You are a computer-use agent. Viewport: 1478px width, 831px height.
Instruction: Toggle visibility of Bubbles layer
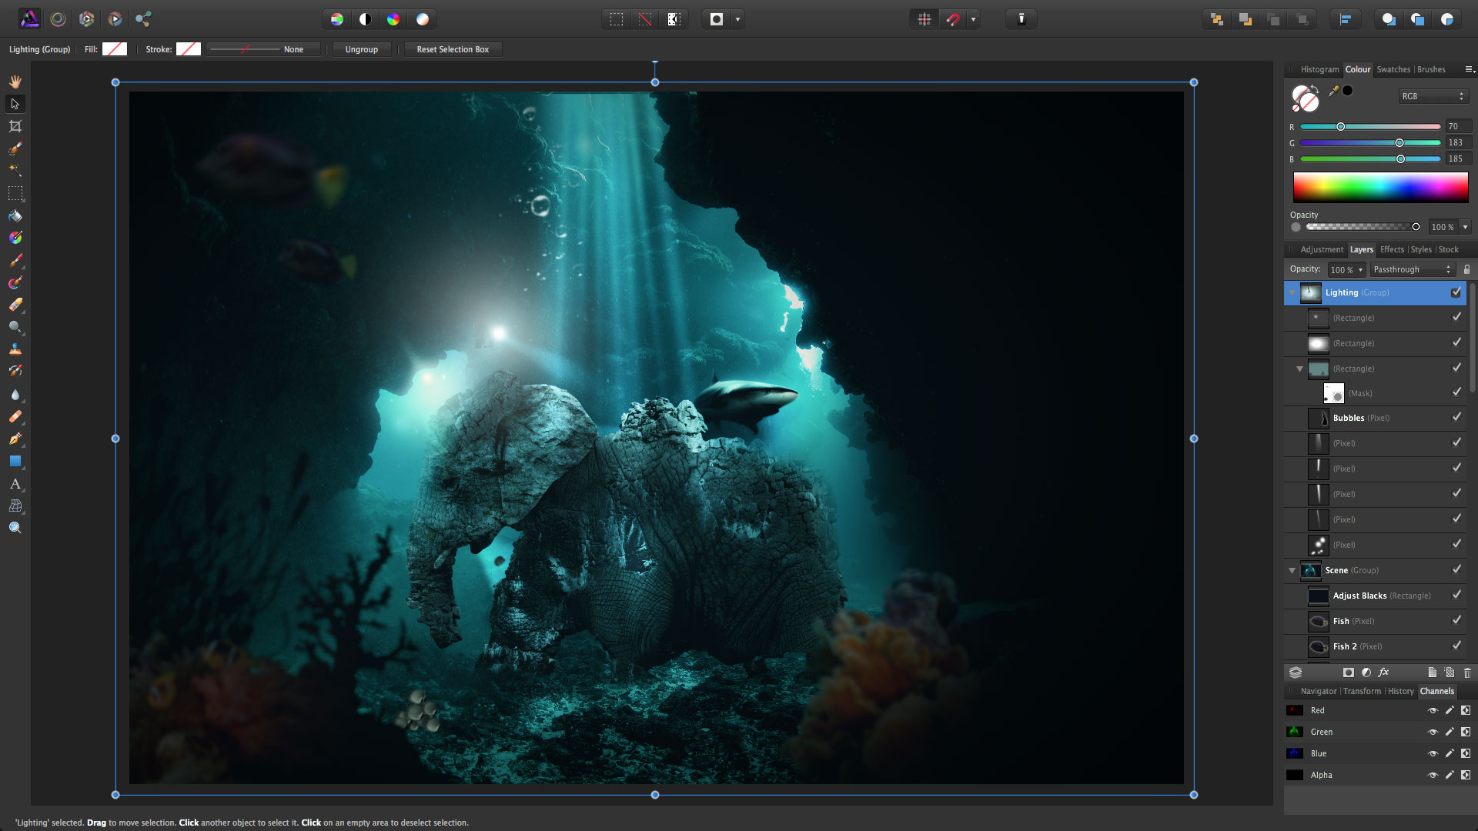[x=1456, y=418]
